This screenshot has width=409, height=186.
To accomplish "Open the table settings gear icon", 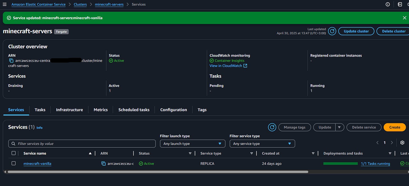I will [402, 143].
